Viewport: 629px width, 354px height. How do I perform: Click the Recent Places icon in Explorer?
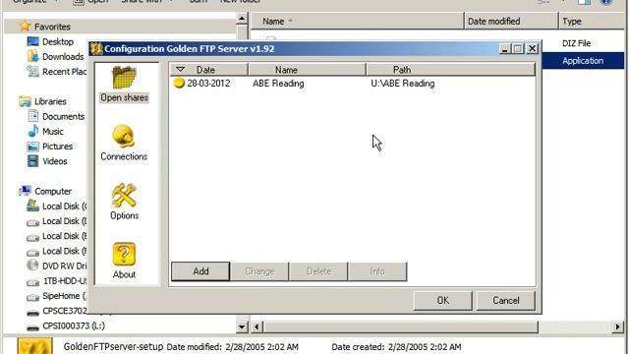[32, 71]
